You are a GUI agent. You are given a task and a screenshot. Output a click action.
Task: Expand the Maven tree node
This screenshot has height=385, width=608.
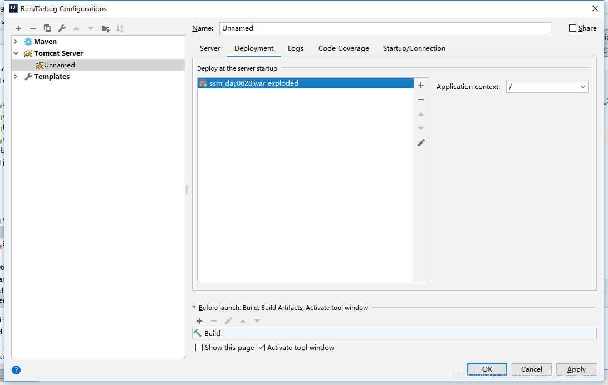pyautogui.click(x=16, y=41)
